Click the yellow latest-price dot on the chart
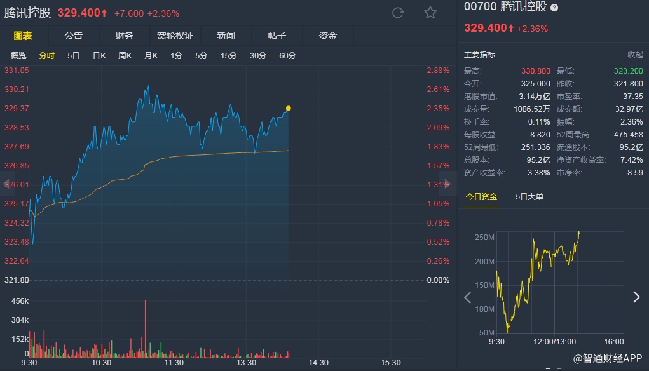This screenshot has height=371, width=649. (289, 108)
